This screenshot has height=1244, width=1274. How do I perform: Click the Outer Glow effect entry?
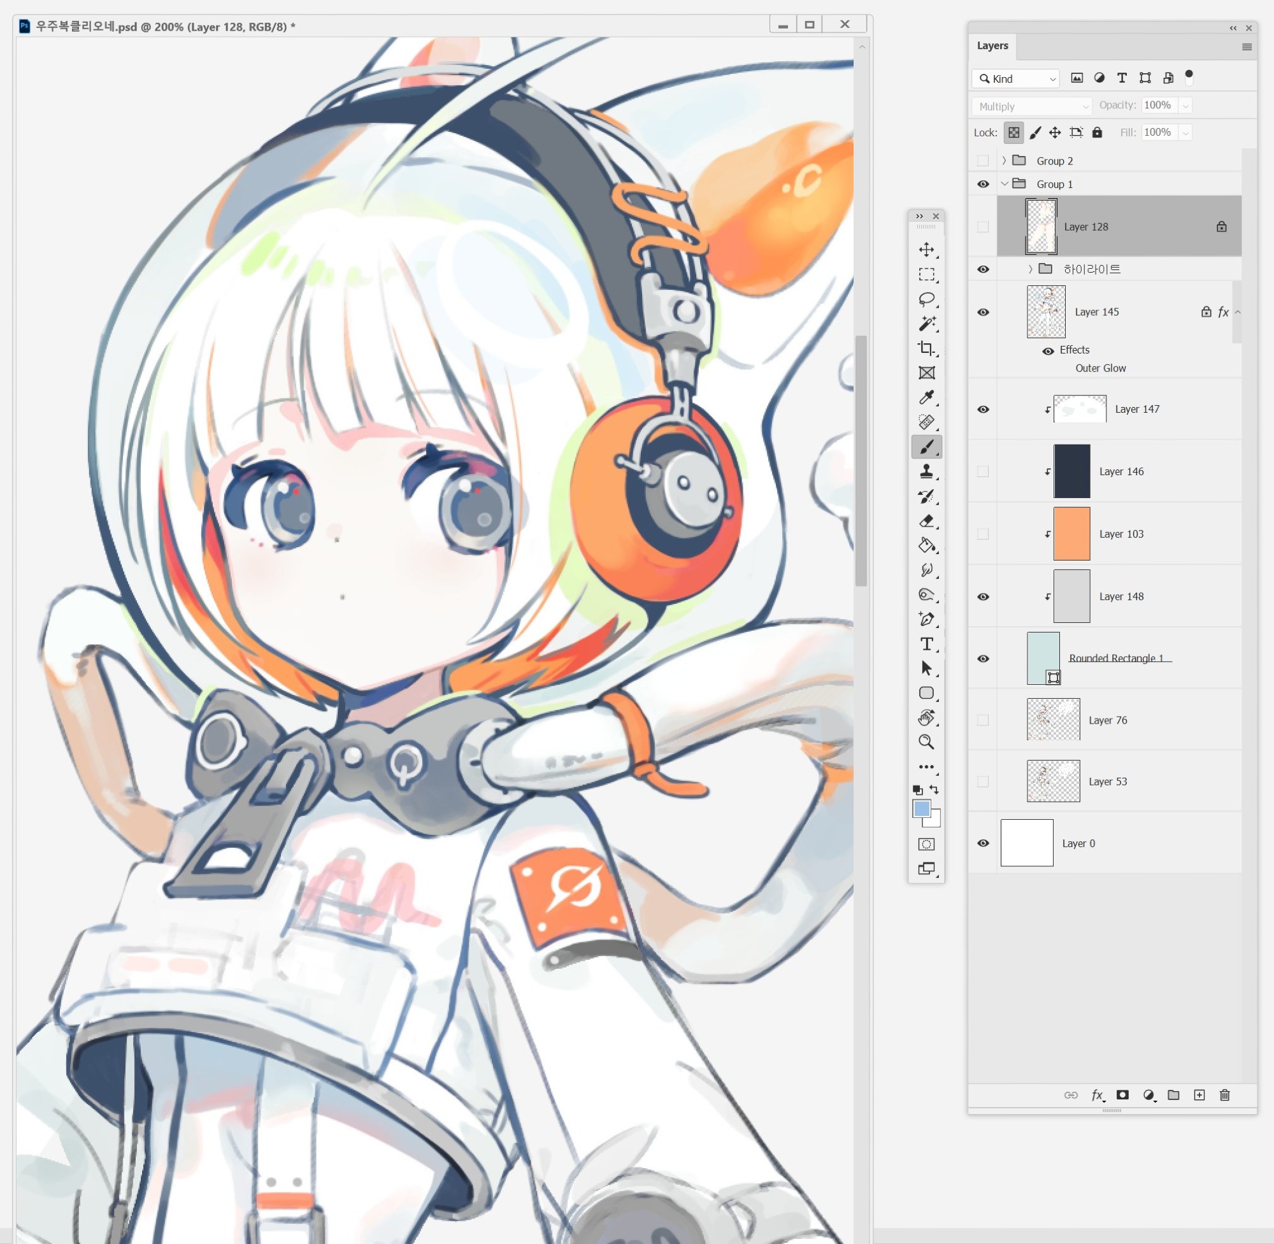tap(1100, 369)
